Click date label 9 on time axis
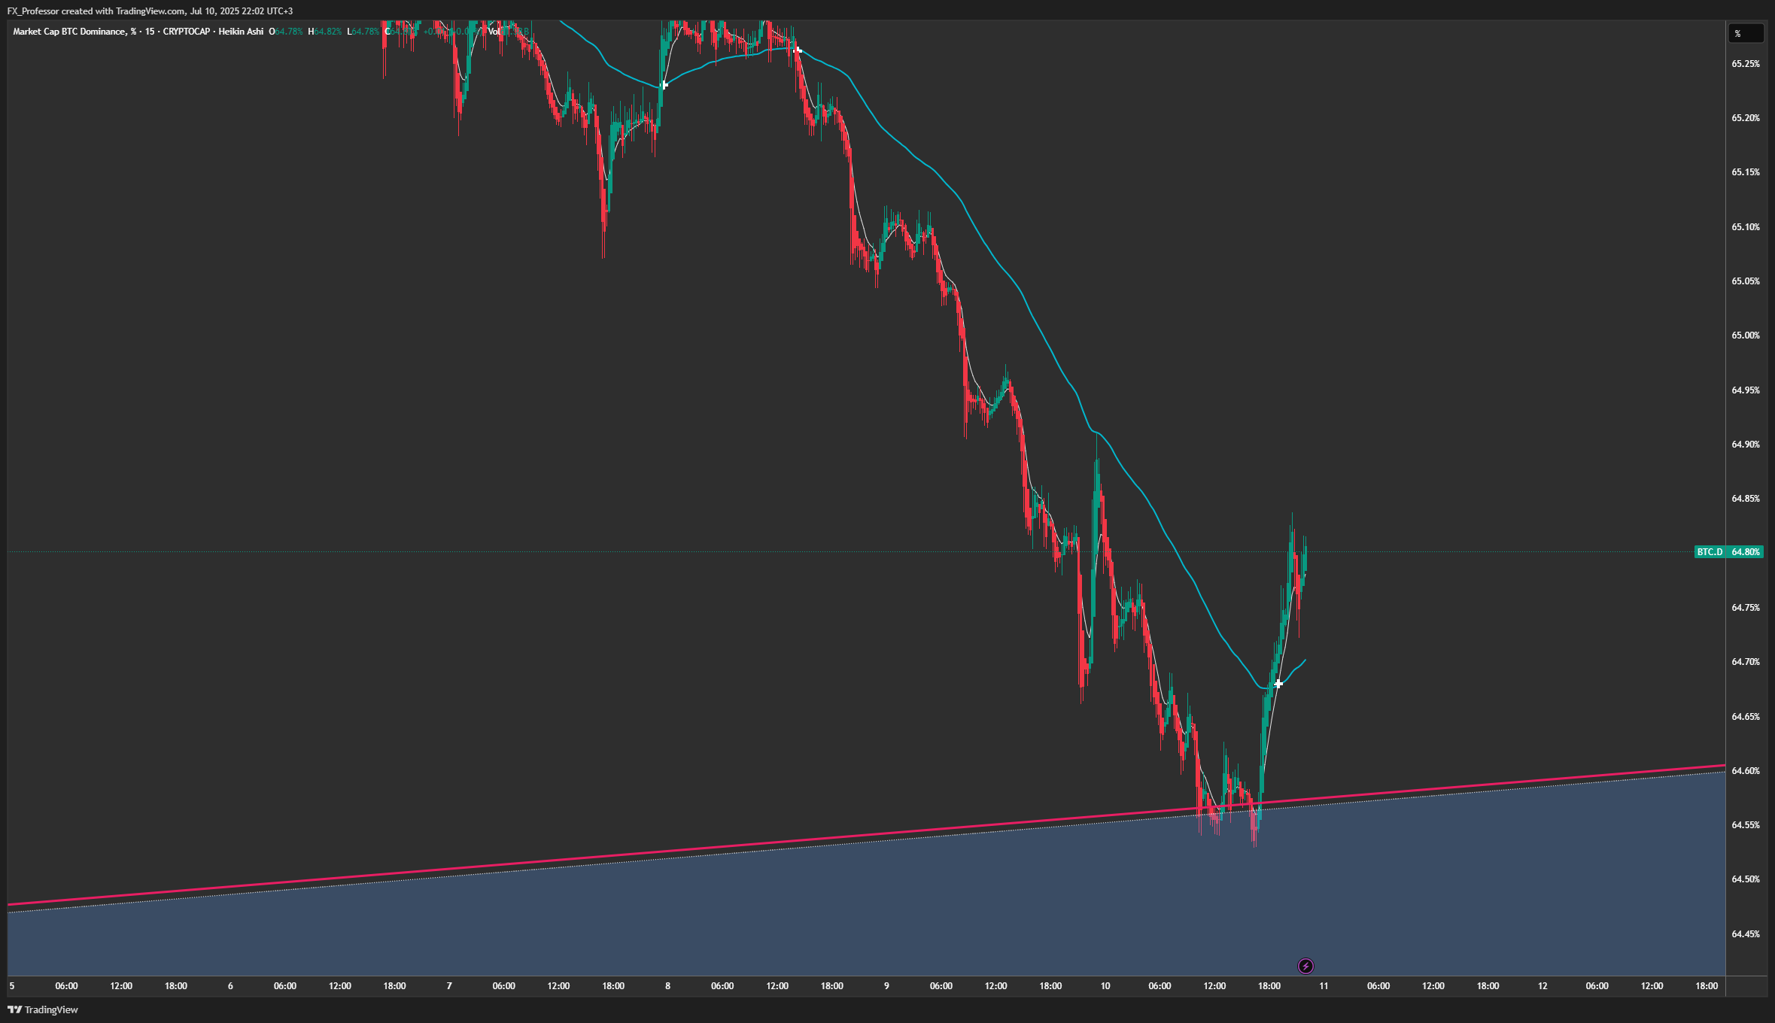The image size is (1775, 1023). 886,986
